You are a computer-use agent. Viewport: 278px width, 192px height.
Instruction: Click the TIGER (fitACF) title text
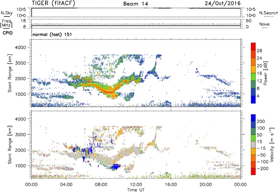[54, 3]
